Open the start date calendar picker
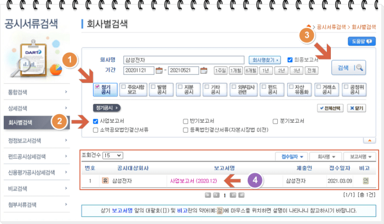Image resolution: width=384 pixels, height=224 pixels. 159,70
